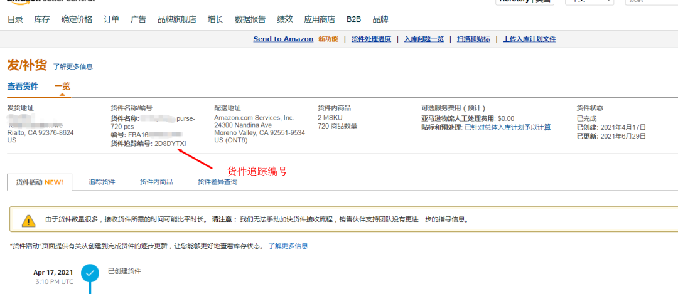The width and height of the screenshot is (678, 294).
Task: Open the 品牌旗舰店 menu
Action: coord(177,19)
